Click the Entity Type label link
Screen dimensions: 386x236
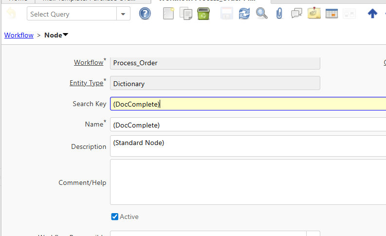[x=86, y=83]
